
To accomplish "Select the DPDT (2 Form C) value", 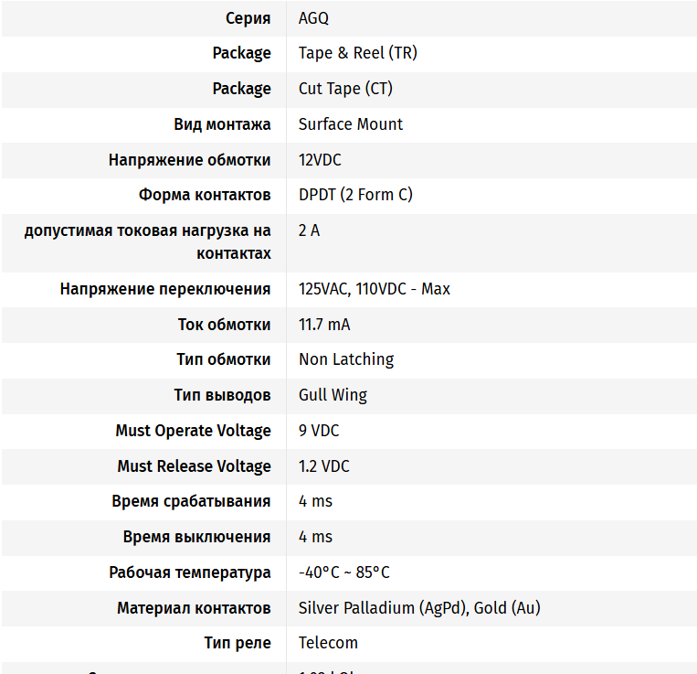I will [355, 195].
